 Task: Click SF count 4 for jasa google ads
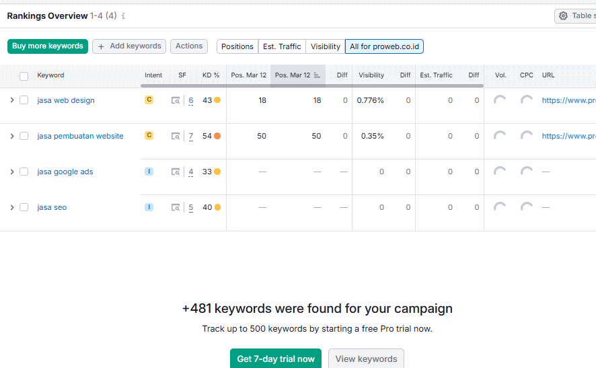coord(191,172)
